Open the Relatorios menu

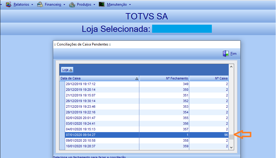click(x=21, y=4)
